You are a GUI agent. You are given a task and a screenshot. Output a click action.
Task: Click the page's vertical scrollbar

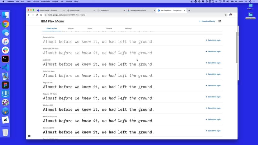236,47
